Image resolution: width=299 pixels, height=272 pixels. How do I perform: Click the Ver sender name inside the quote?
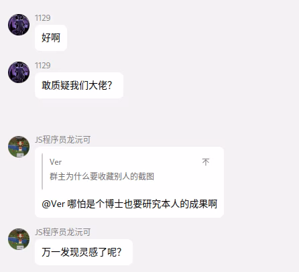point(56,162)
